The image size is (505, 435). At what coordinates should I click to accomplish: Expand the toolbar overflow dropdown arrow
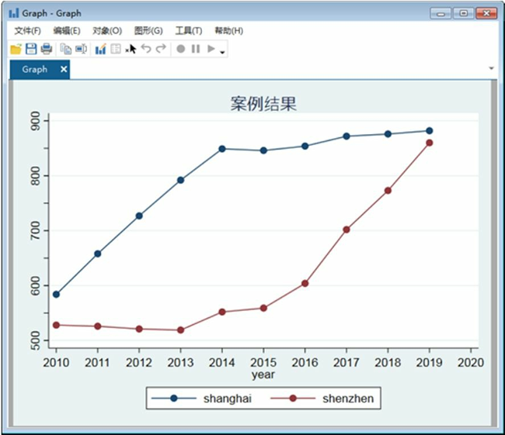tap(223, 52)
